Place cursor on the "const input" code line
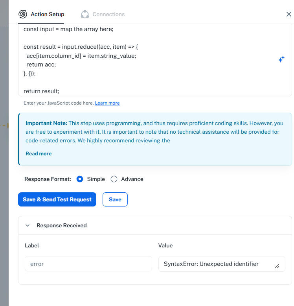The height and width of the screenshot is (306, 294). click(x=68, y=29)
